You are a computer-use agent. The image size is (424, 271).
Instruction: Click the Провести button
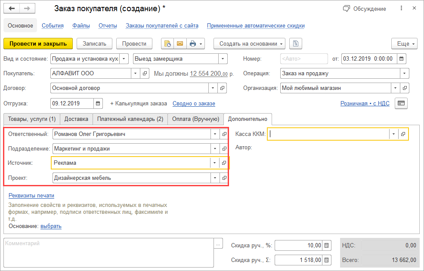tap(134, 43)
